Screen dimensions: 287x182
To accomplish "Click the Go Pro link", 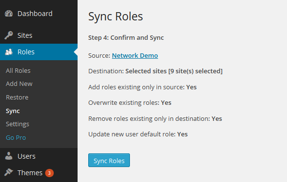I will [x=16, y=138].
